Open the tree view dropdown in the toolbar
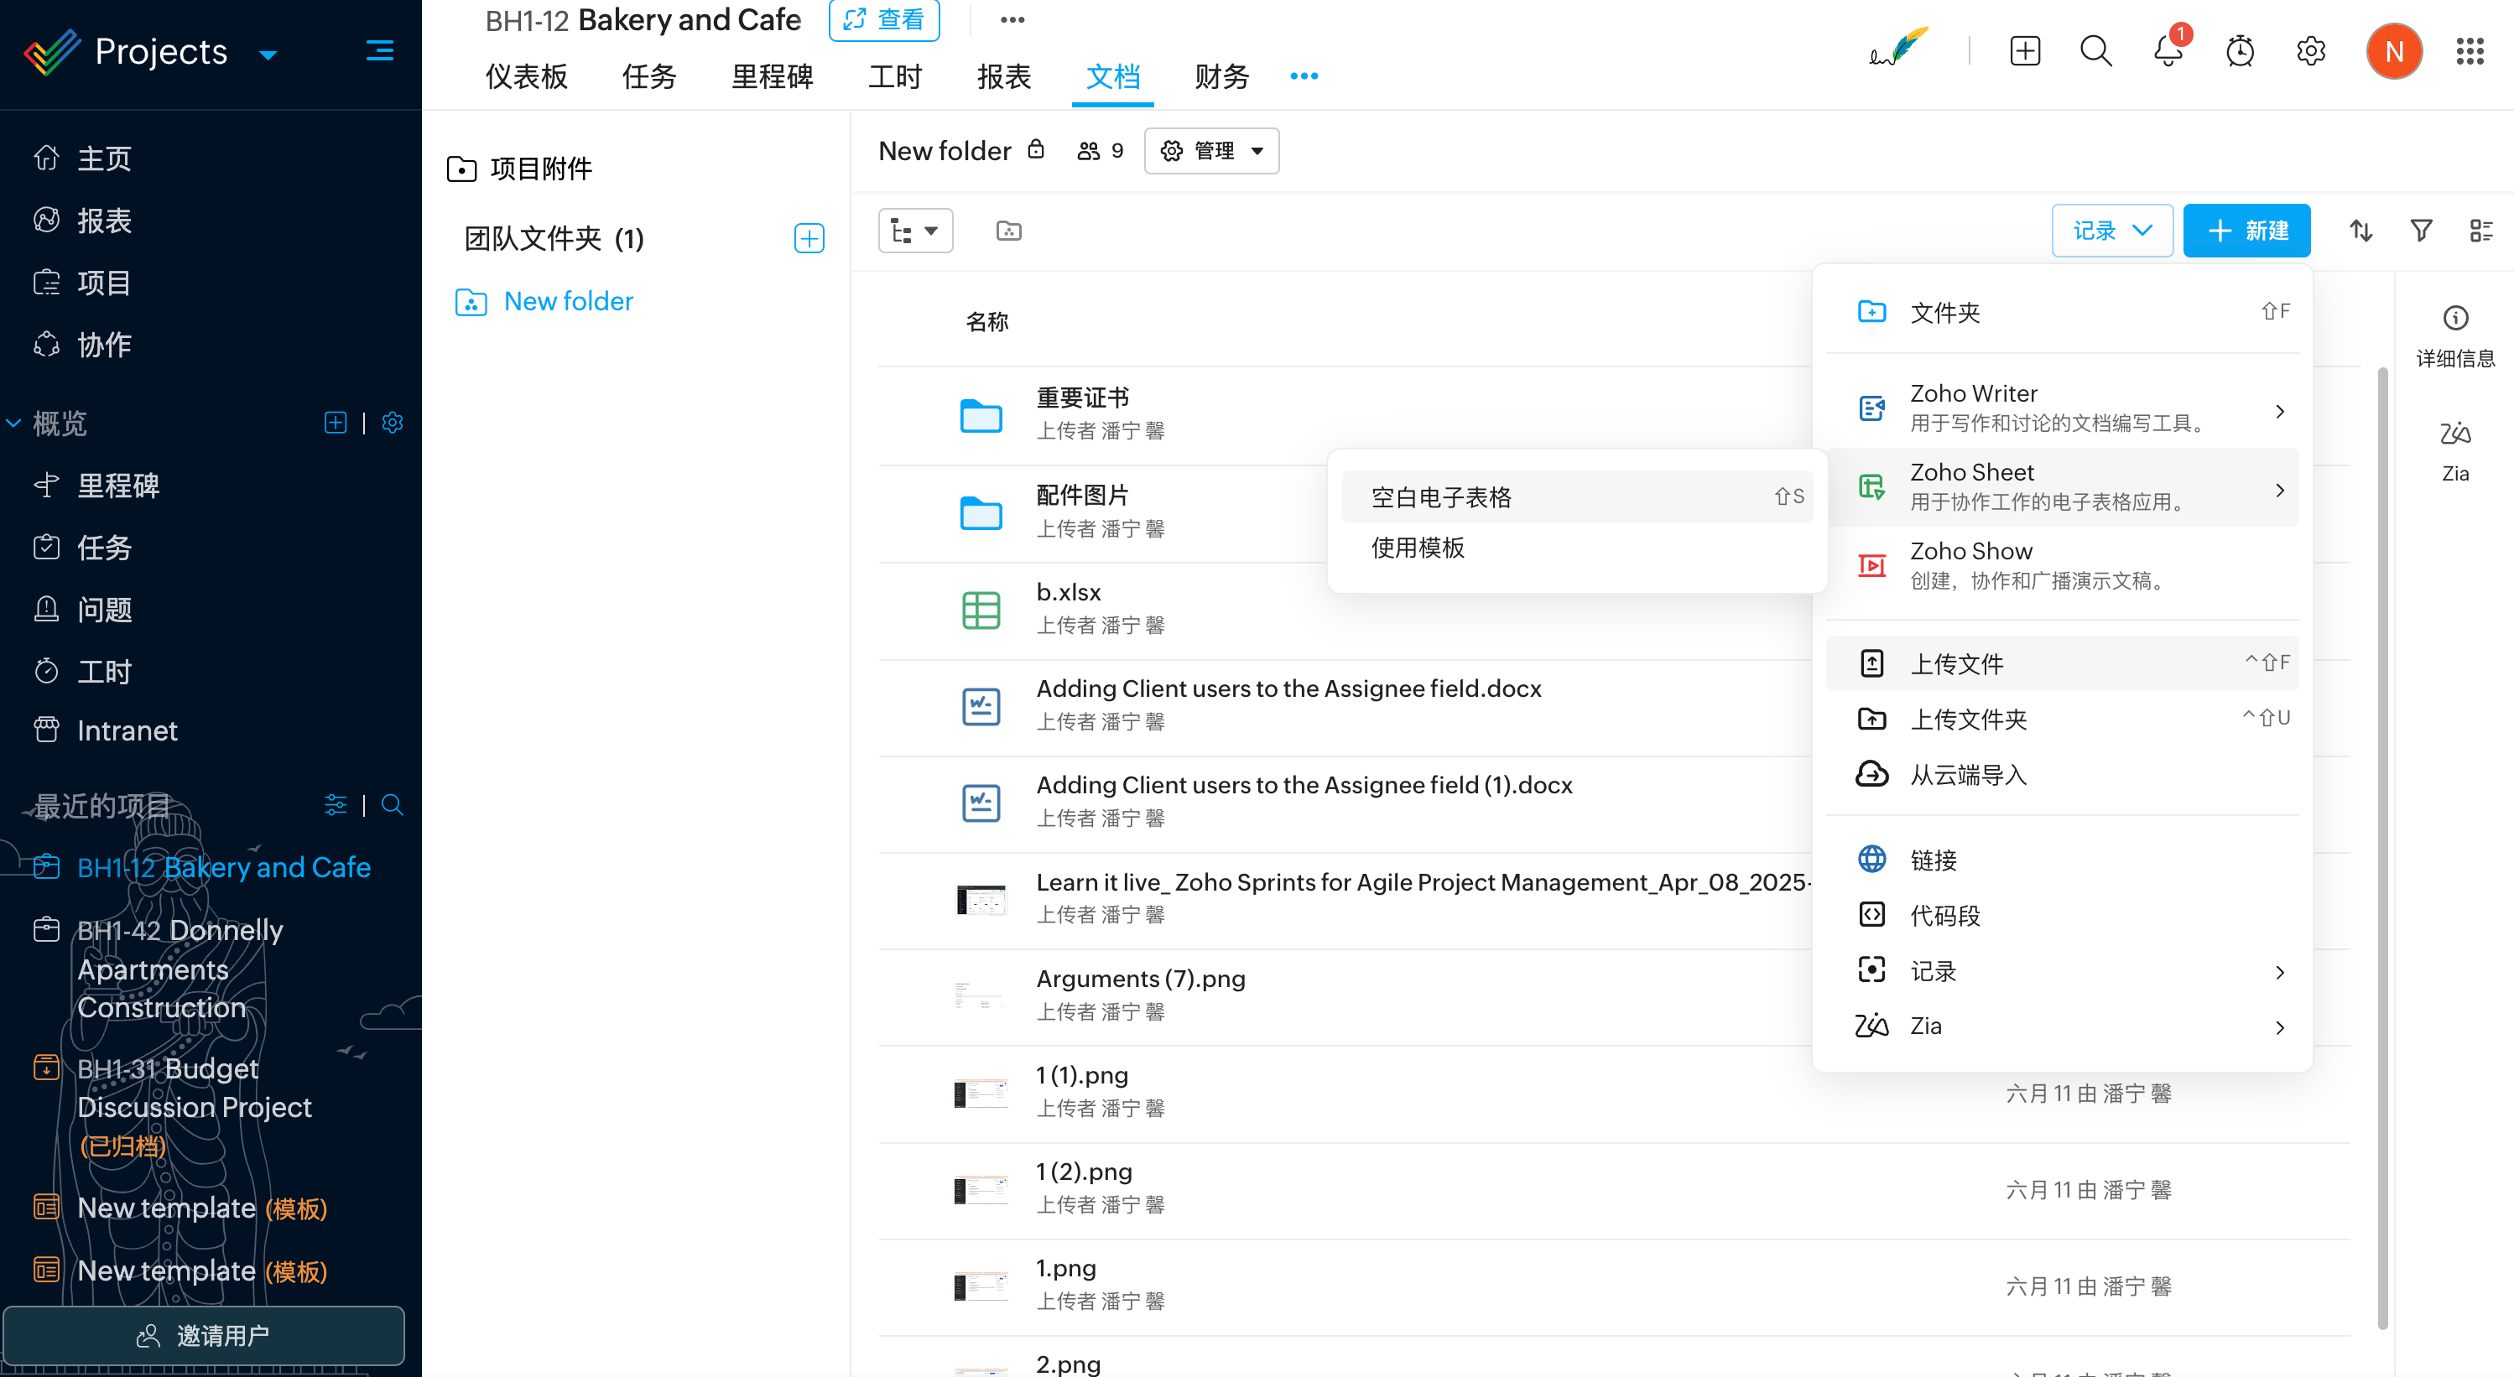2514x1377 pixels. tap(914, 231)
